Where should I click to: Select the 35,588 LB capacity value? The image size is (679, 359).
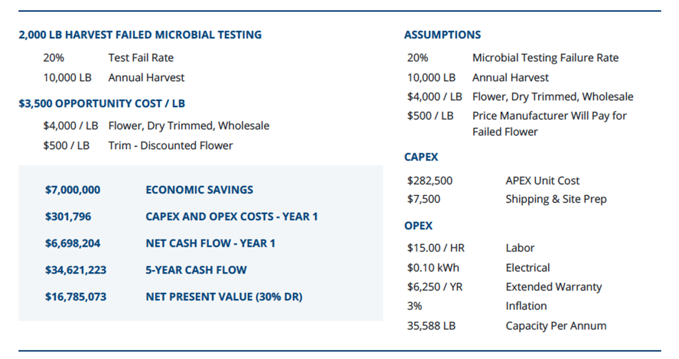(x=431, y=326)
